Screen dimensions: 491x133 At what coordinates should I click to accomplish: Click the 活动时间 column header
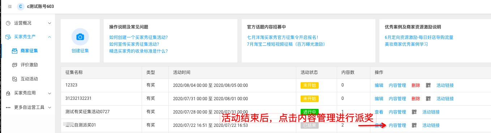tap(182, 72)
